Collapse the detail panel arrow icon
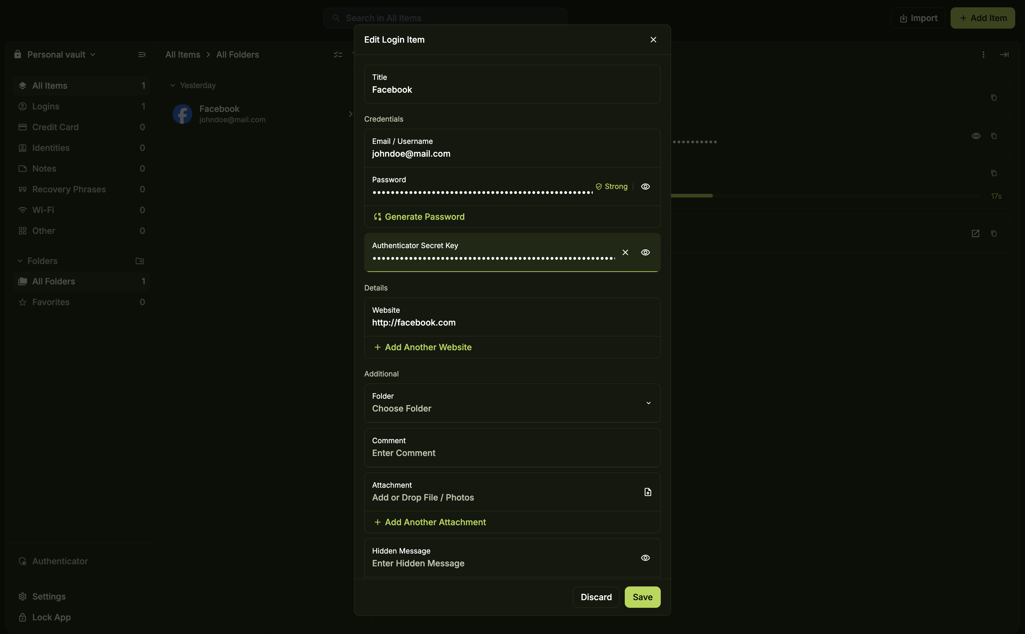Image resolution: width=1025 pixels, height=634 pixels. click(1004, 55)
